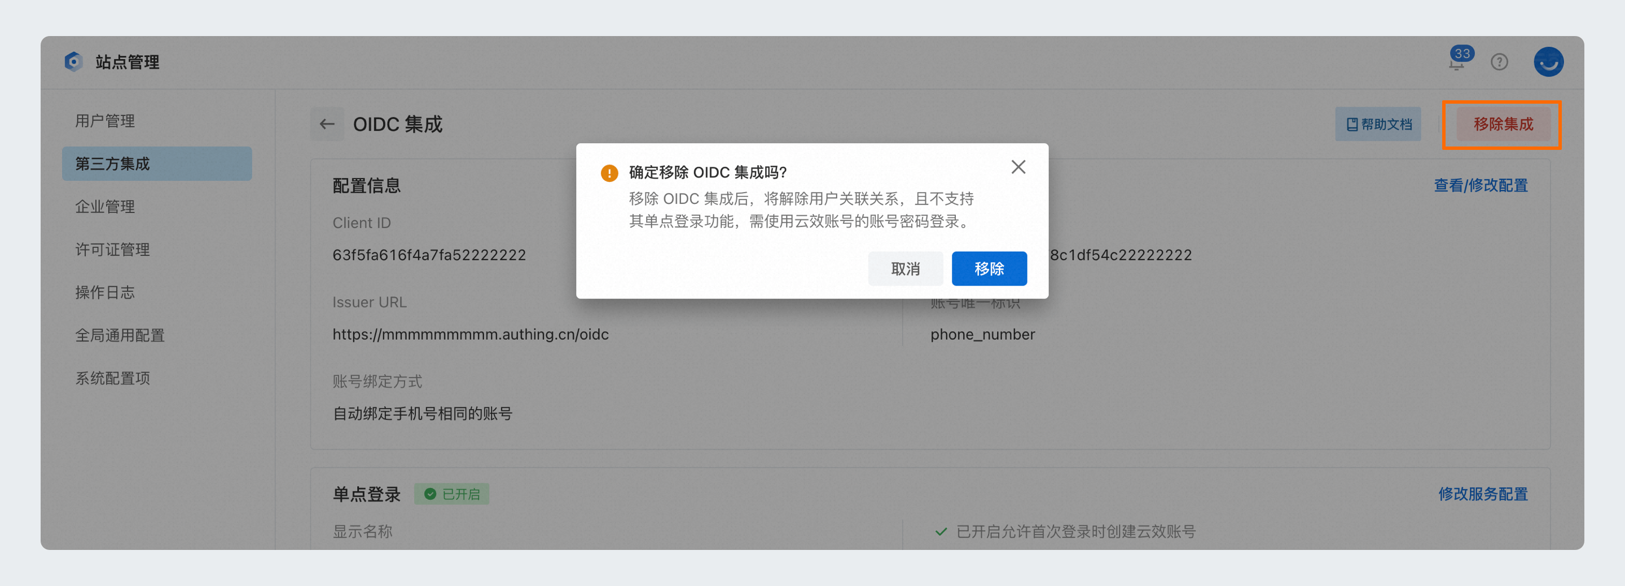
Task: Click the OIDC 集成 page heading
Action: (397, 124)
